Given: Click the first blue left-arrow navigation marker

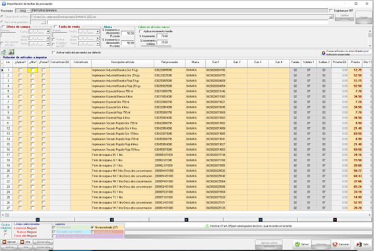Looking at the screenshot, I should 38,219.
